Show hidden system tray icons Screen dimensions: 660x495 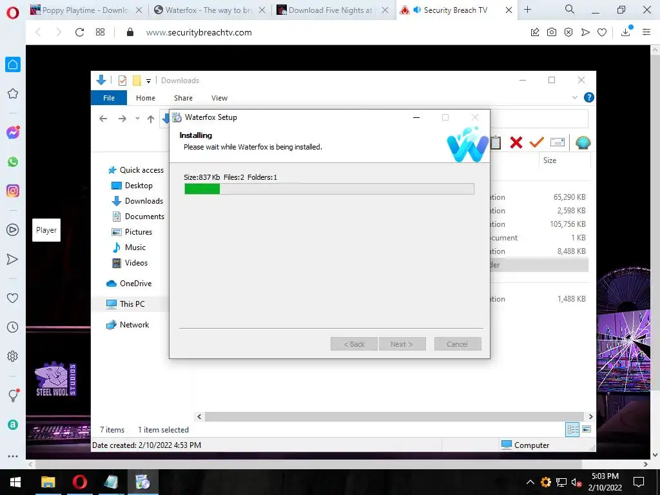[530, 482]
